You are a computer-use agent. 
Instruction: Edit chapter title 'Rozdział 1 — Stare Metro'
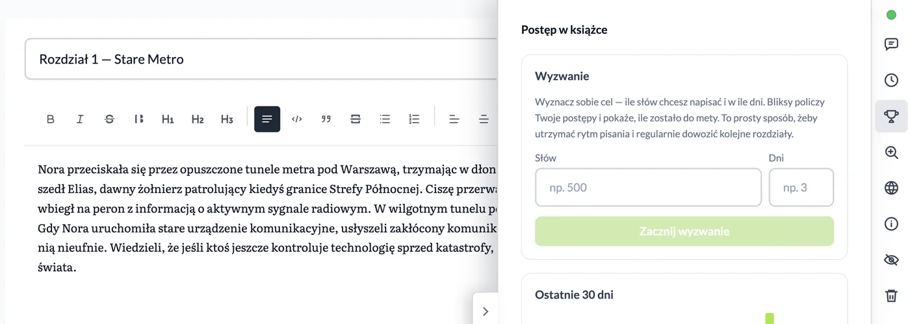click(x=260, y=59)
